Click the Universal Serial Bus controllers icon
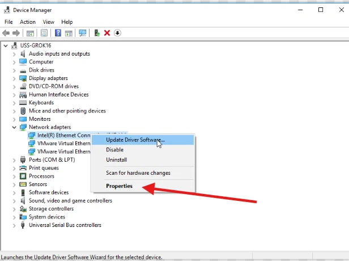Image resolution: width=349 pixels, height=261 pixels. tap(23, 225)
